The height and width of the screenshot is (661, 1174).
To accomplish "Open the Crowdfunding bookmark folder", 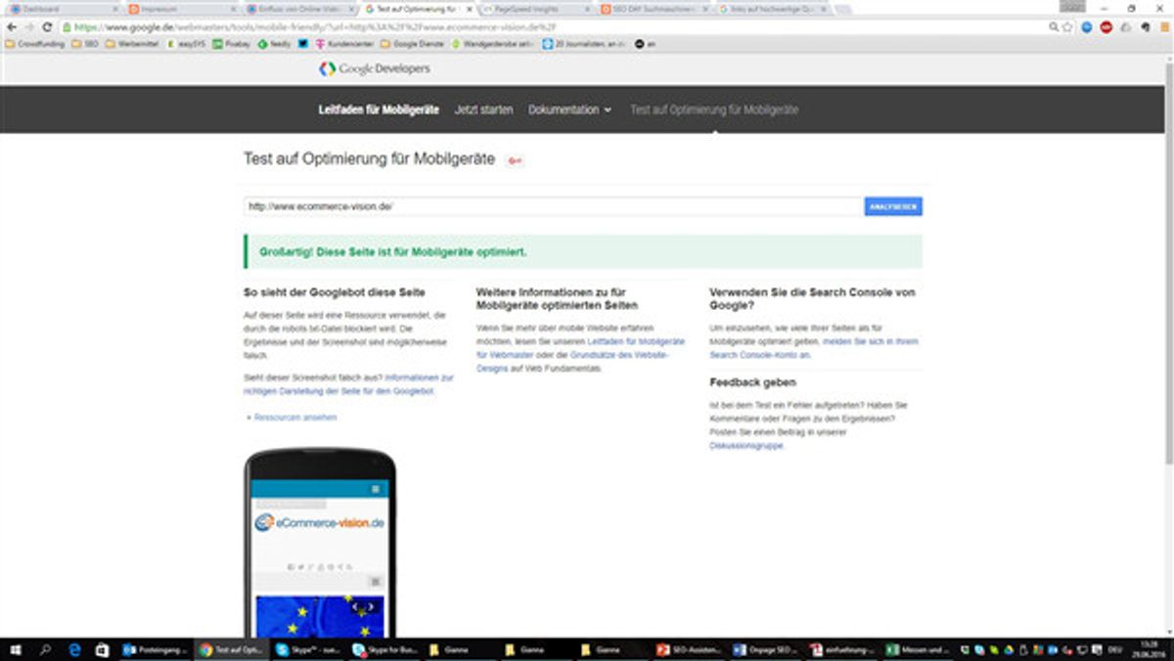I will (x=35, y=44).
